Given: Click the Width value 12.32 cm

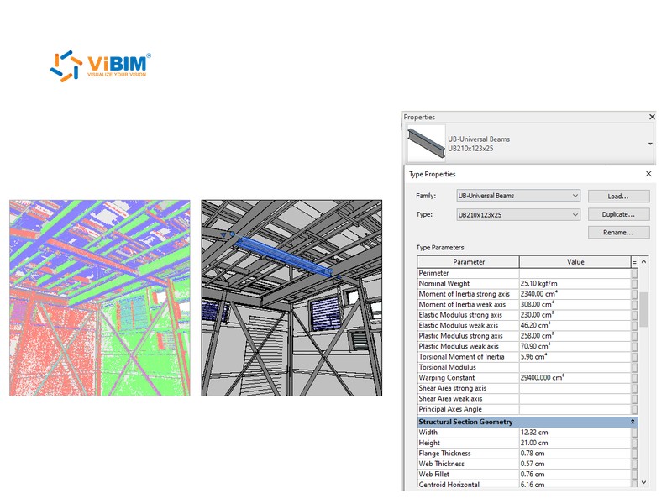Looking at the screenshot, I should click(x=575, y=433).
